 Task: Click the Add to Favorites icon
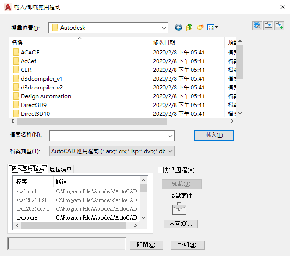pos(279,25)
